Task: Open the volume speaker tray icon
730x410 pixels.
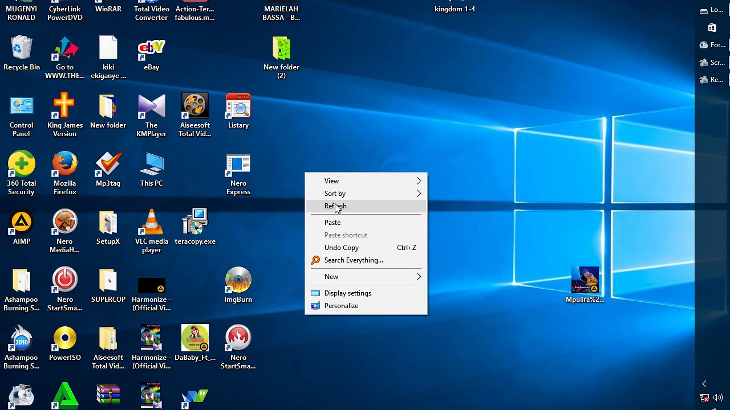Action: [717, 398]
